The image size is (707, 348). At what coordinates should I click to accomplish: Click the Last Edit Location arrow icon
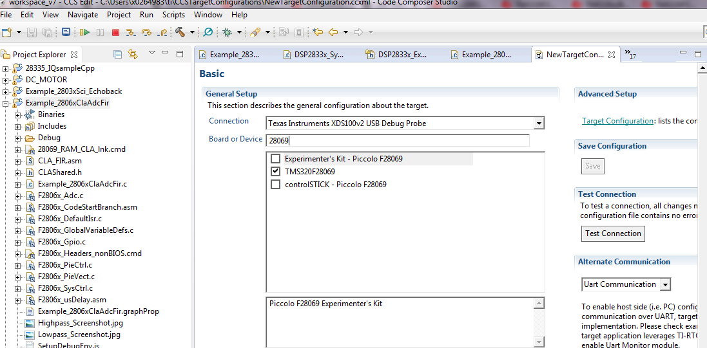318,32
